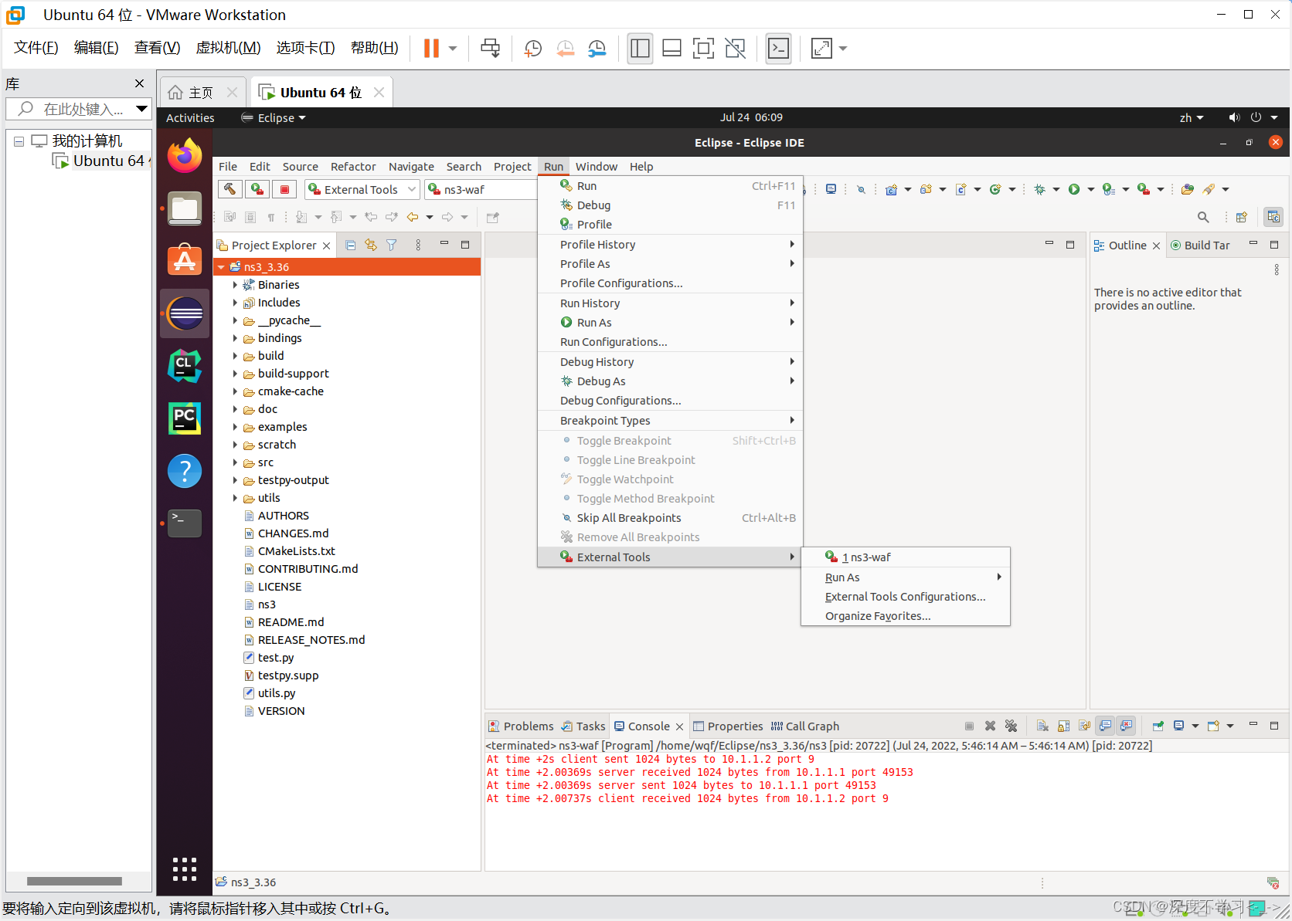Click the New C/C++ Project icon

(891, 189)
